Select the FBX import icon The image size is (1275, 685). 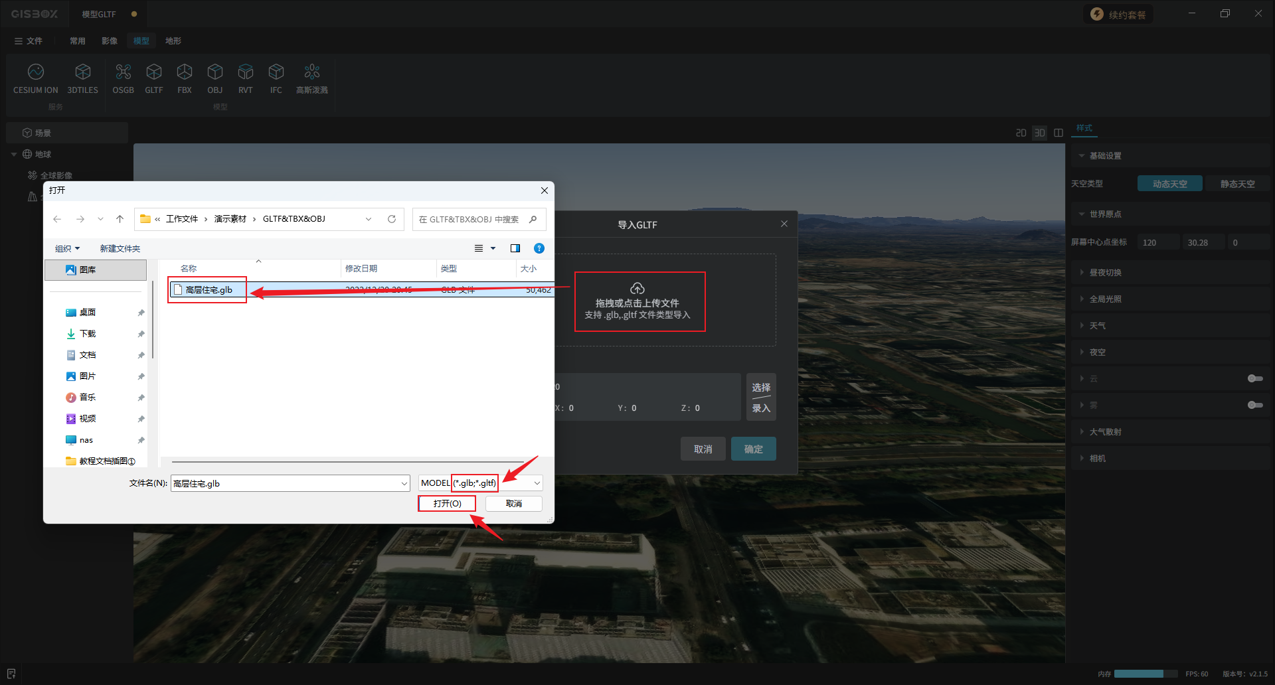[184, 78]
